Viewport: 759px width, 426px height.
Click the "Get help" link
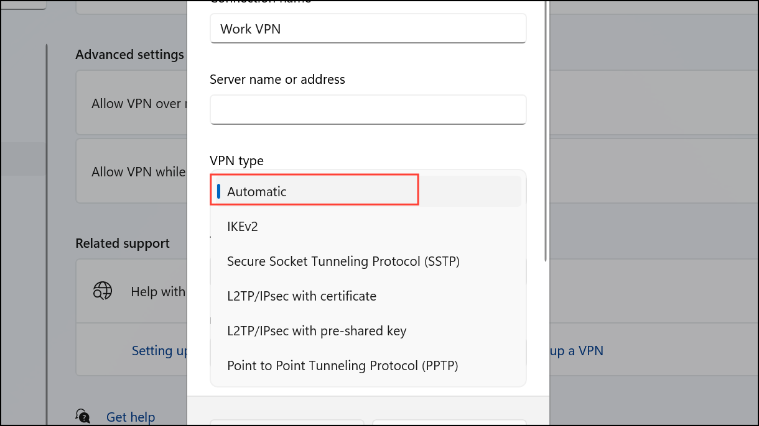(131, 417)
